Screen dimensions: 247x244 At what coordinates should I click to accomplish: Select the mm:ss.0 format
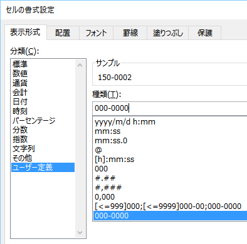click(171, 141)
